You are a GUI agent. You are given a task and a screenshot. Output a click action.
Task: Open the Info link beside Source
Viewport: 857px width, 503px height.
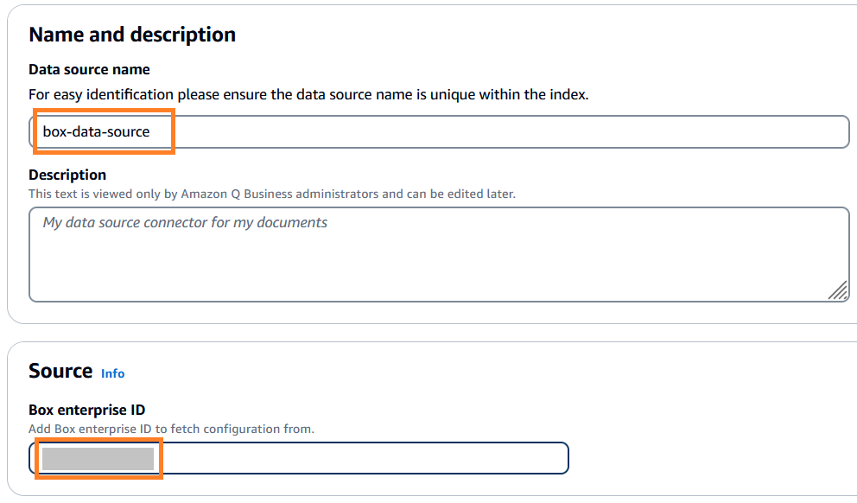112,373
